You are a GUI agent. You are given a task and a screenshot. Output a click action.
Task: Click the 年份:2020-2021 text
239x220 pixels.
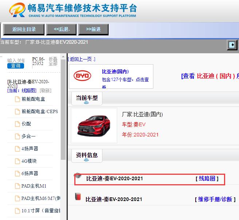click(x=140, y=135)
